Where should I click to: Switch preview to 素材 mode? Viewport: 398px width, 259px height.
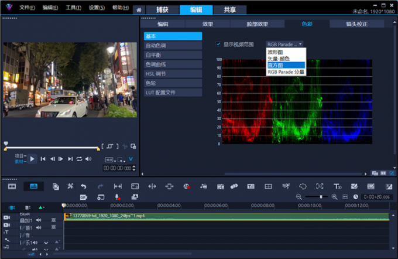tap(19, 162)
